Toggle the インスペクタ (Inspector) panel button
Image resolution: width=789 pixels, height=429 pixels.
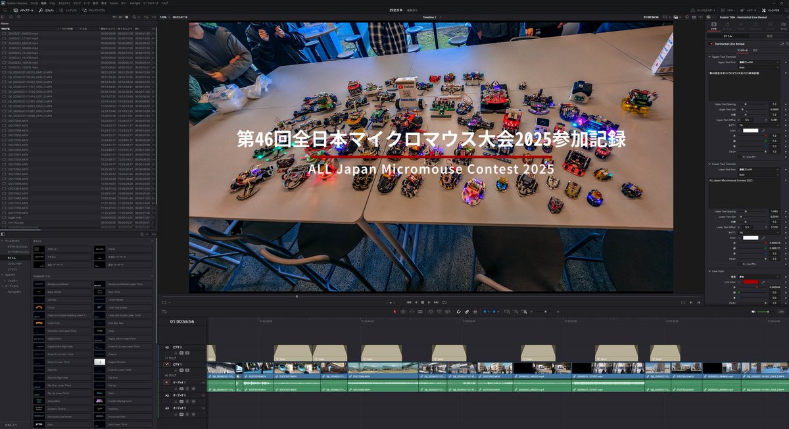coord(771,11)
